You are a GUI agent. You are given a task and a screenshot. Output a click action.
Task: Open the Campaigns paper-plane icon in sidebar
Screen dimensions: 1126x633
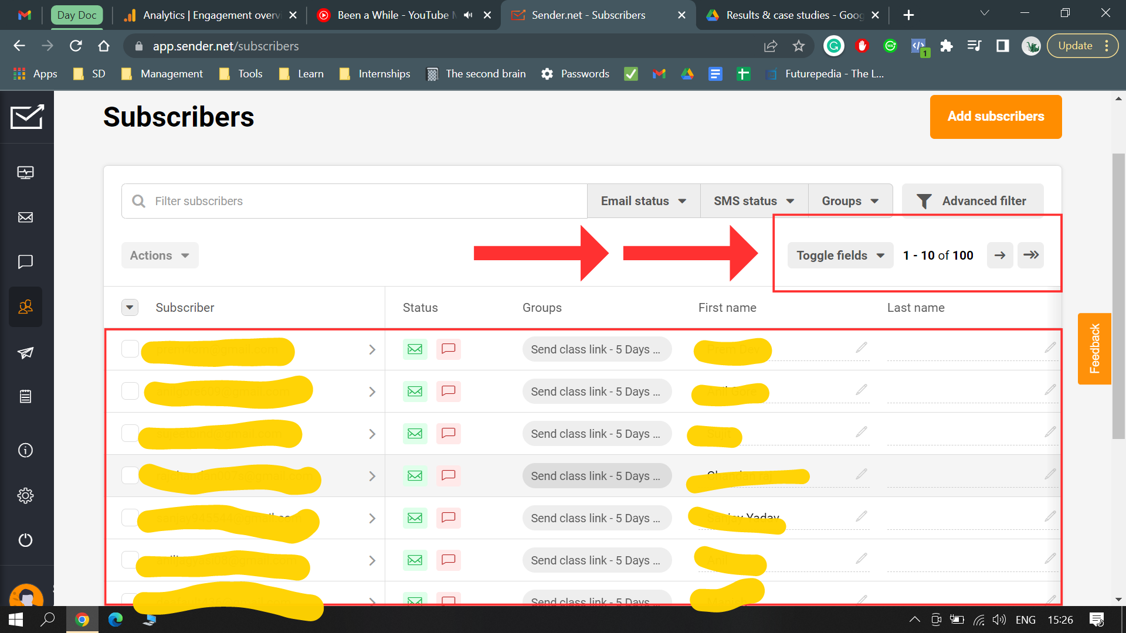25,352
